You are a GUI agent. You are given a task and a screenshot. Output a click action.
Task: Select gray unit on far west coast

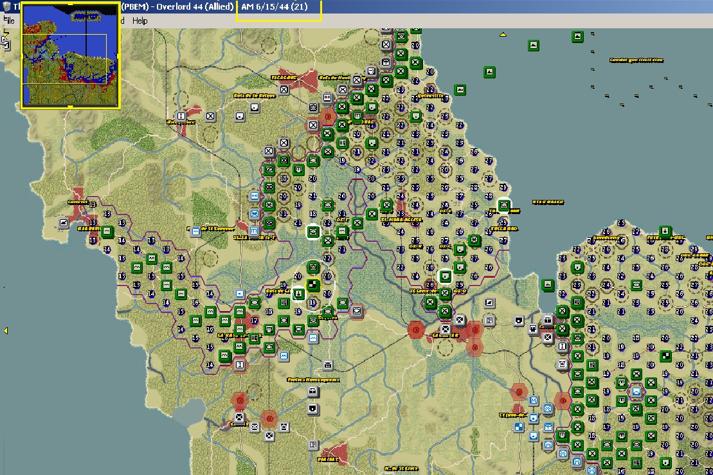click(x=64, y=222)
